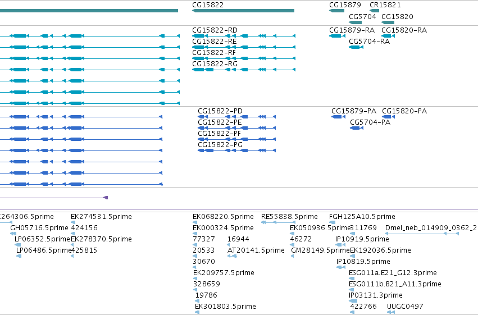Select FGH125A10.5prime EST entry
478x315 pixels.
362,217
